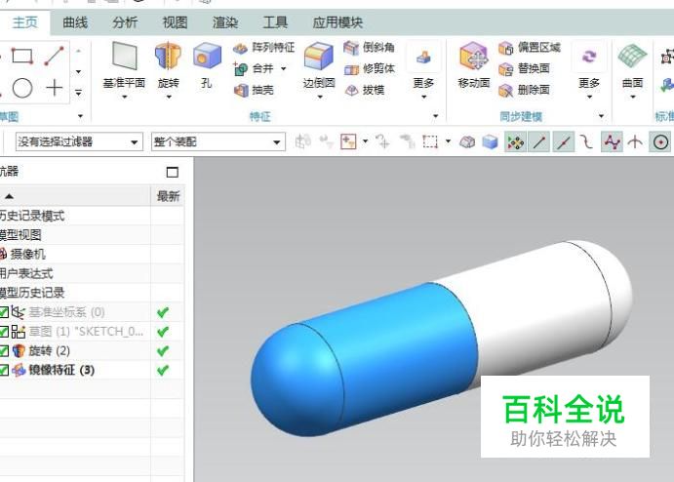
Task: Switch to the 工具 tab
Action: (x=275, y=22)
